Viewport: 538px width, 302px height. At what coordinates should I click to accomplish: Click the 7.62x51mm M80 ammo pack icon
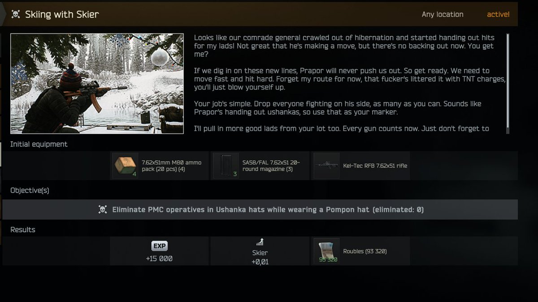[x=125, y=166]
